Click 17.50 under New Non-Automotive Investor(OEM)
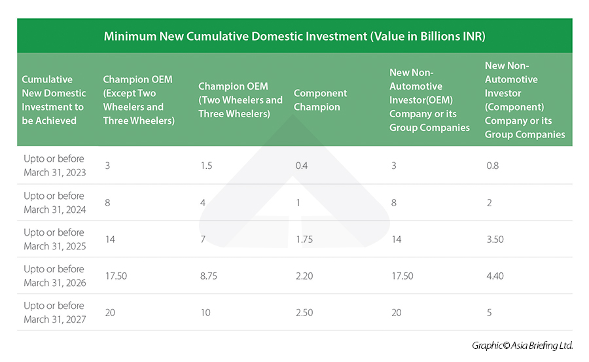The width and height of the screenshot is (589, 362). [402, 276]
